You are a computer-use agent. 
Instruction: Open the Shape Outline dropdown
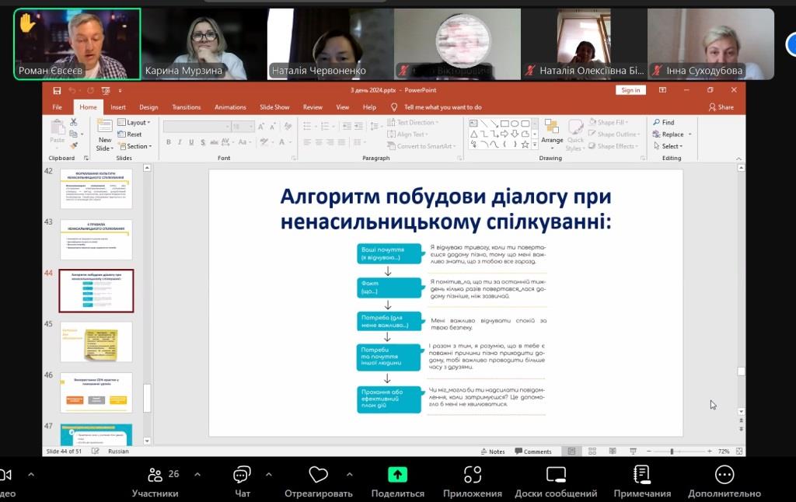point(614,134)
